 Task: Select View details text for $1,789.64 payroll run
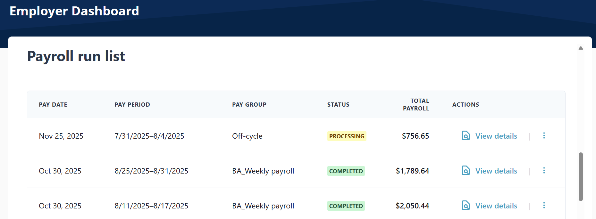tap(496, 171)
